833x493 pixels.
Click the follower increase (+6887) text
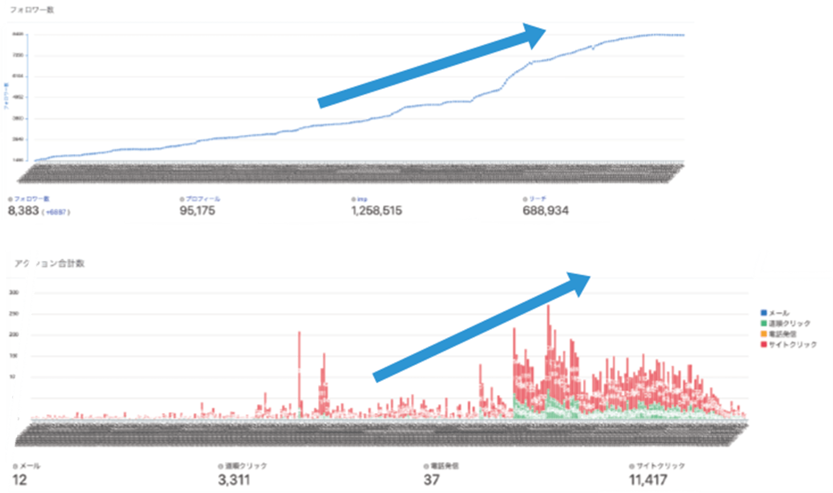click(x=56, y=212)
